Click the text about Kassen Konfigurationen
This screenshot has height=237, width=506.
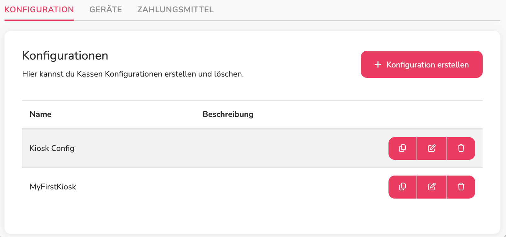[x=133, y=74]
